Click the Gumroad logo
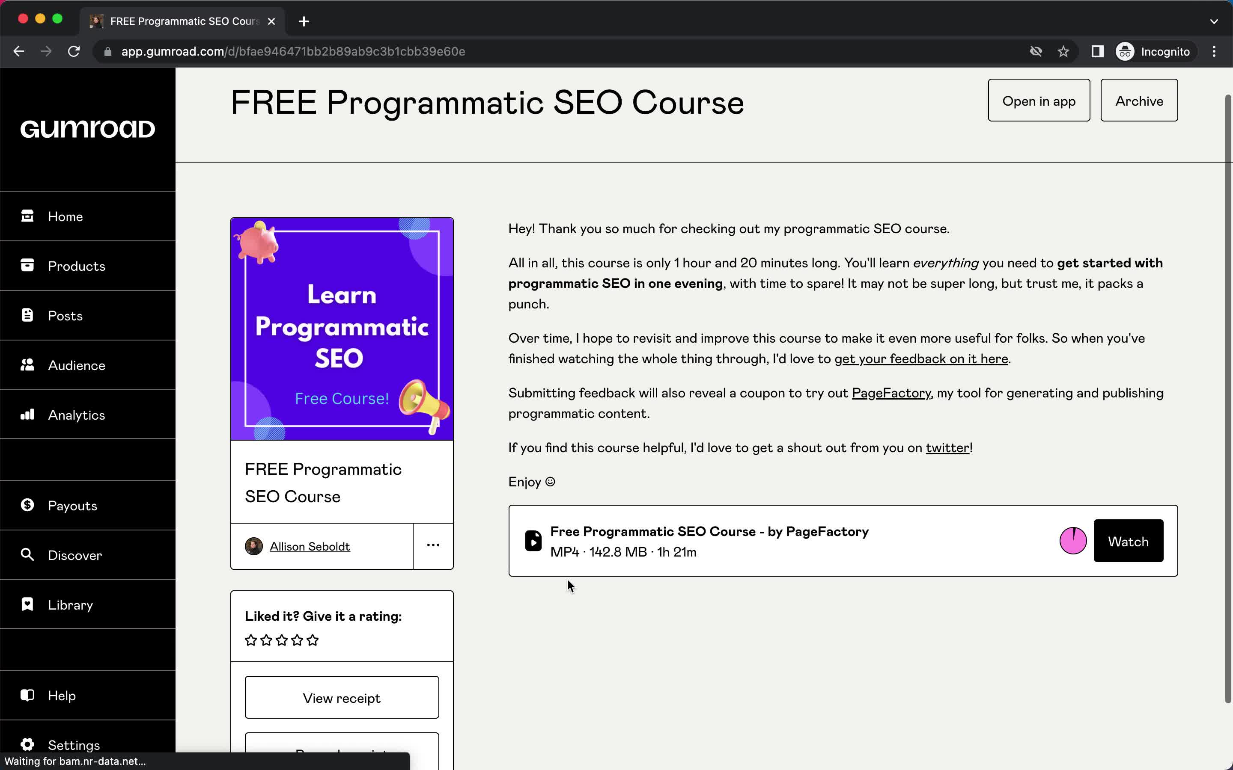This screenshot has width=1233, height=770. (88, 129)
